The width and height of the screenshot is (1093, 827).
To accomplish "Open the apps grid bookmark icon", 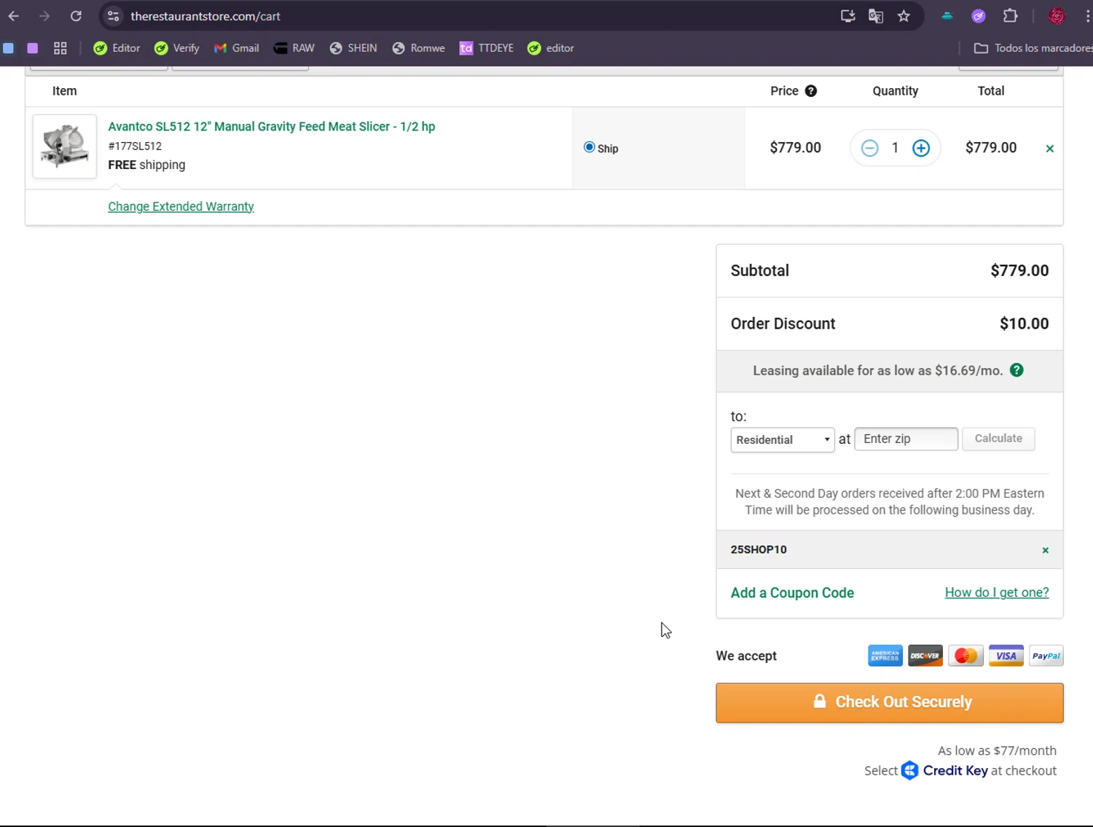I will click(60, 48).
